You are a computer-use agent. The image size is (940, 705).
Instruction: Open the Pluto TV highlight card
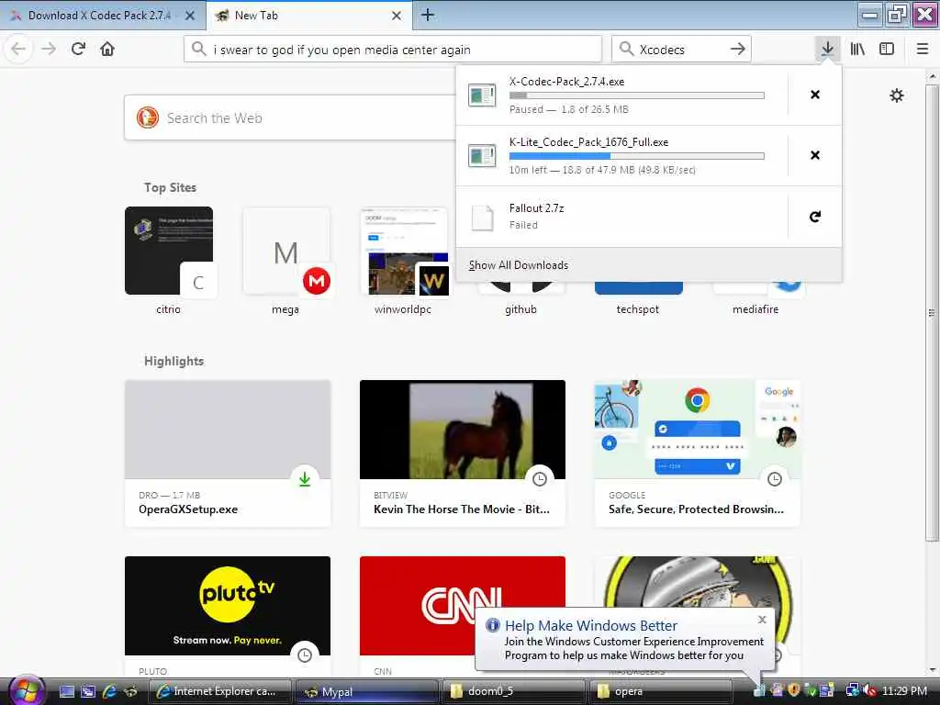pos(228,617)
